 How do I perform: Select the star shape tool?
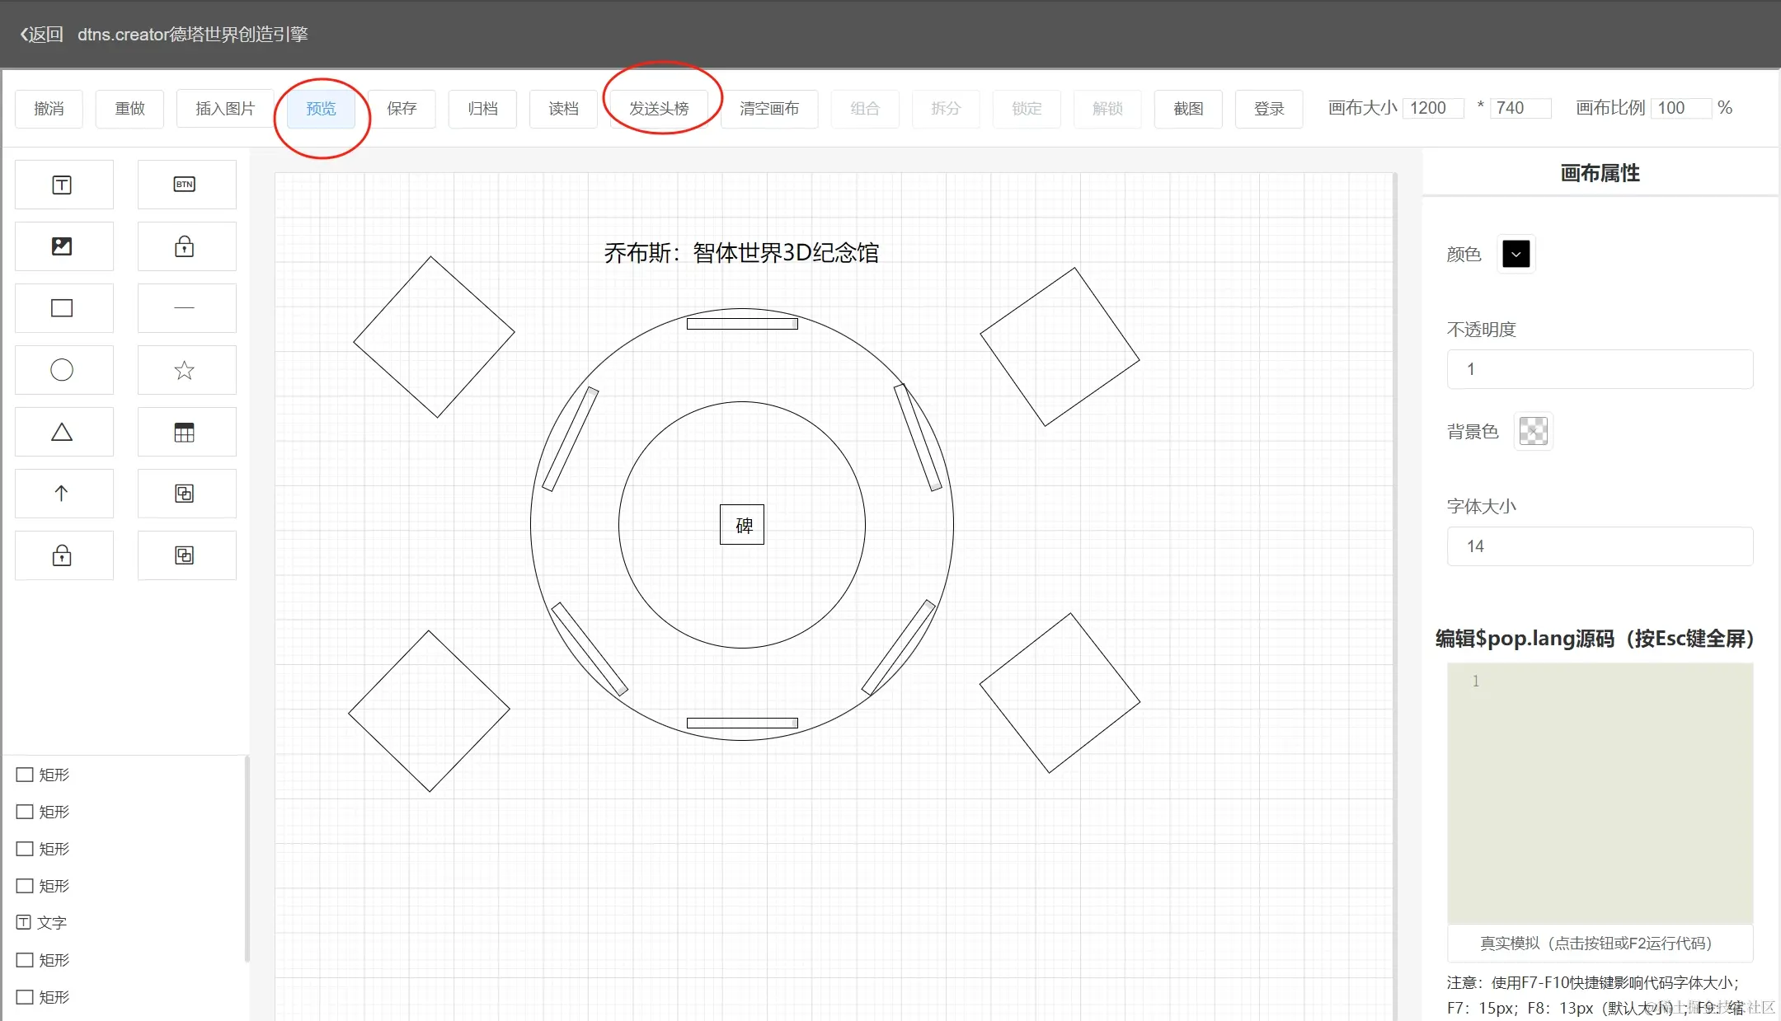(185, 370)
